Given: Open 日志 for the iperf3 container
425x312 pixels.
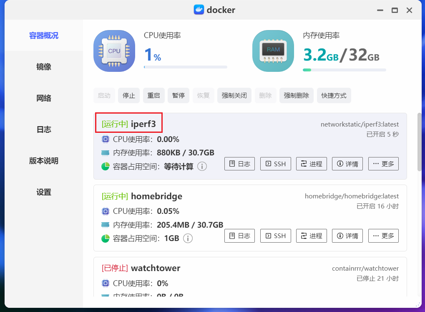Looking at the screenshot, I should [x=239, y=164].
